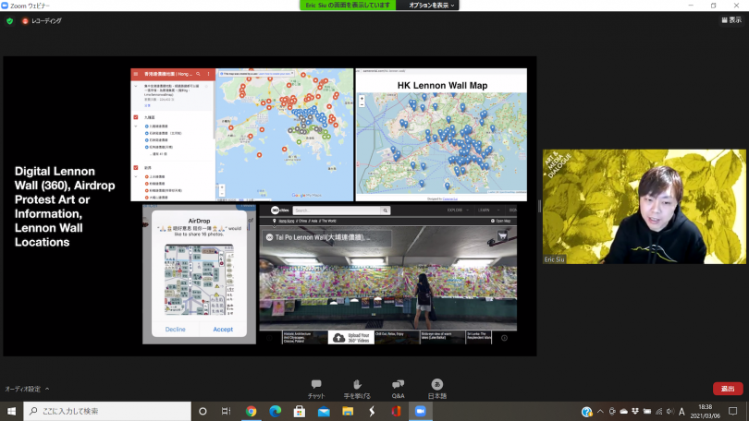This screenshot has height=421, width=749.
Task: Click the Zoom taskbar icon
Action: (x=421, y=411)
